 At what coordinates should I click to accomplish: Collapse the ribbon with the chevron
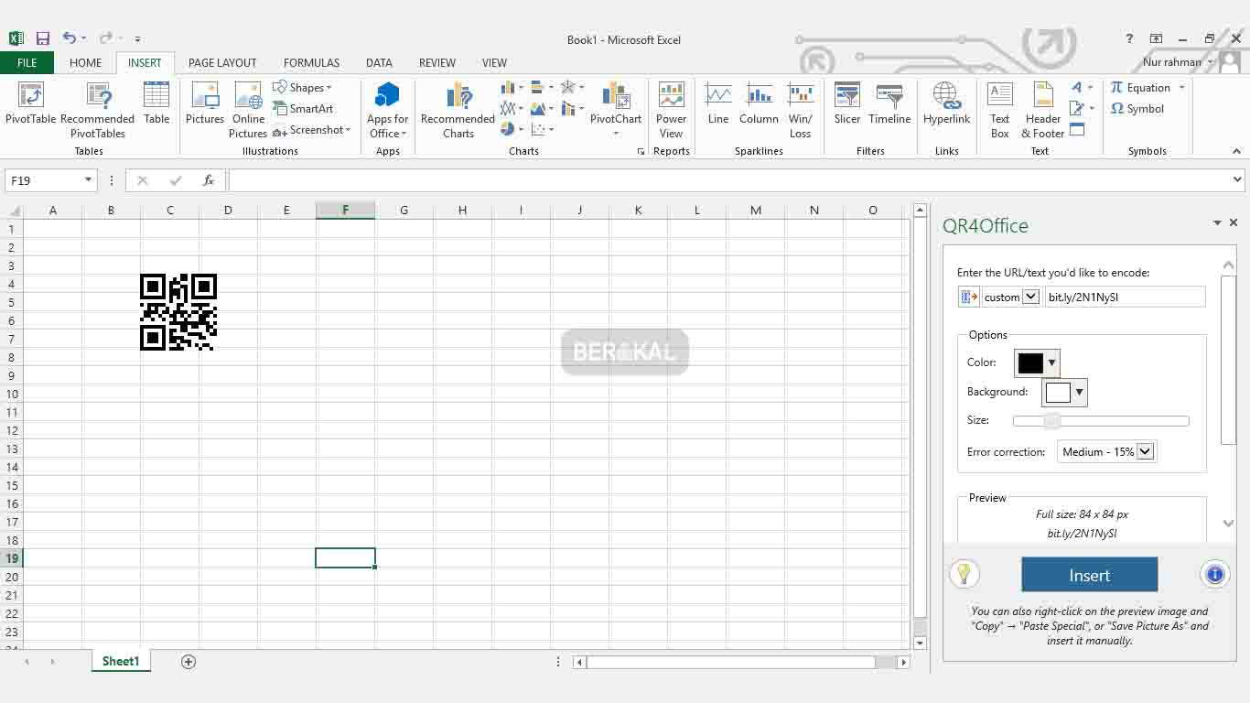coord(1236,151)
